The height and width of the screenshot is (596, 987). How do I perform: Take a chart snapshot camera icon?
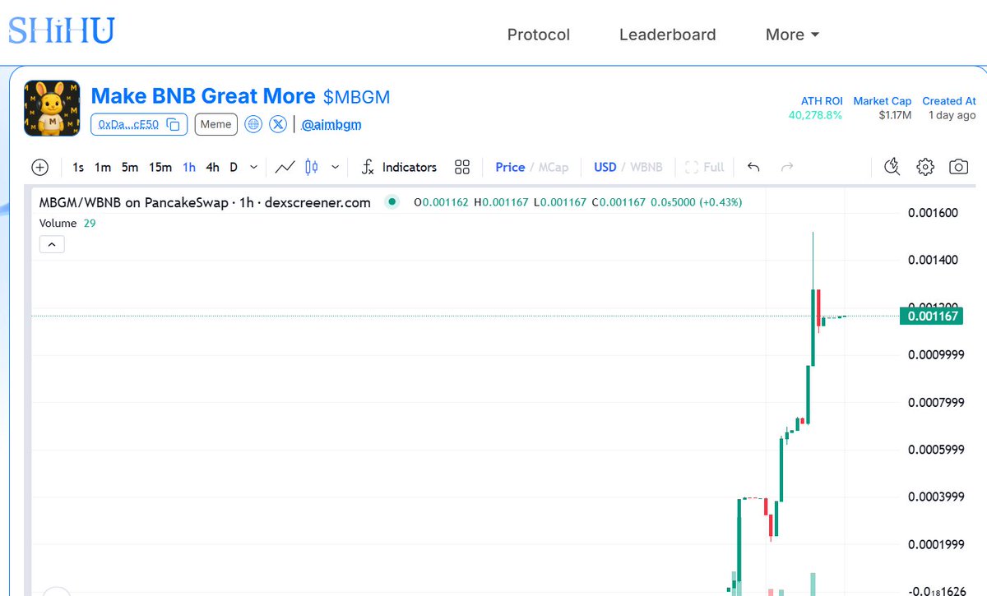click(958, 167)
